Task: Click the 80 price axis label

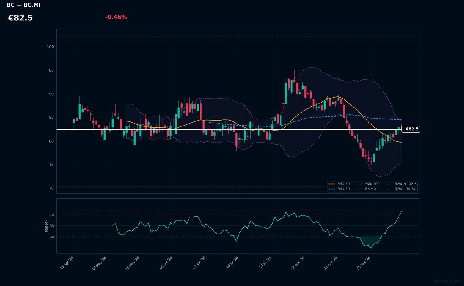Action: pyautogui.click(x=51, y=141)
